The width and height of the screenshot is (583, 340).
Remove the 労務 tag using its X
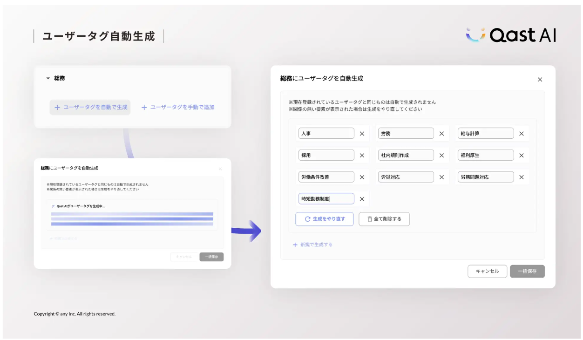coord(441,133)
